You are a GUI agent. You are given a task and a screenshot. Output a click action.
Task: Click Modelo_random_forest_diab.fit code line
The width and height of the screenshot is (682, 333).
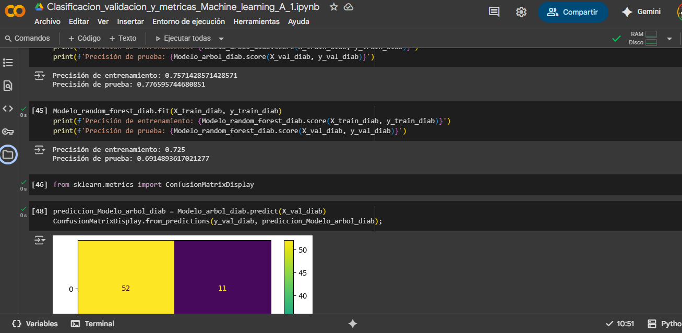tap(167, 111)
